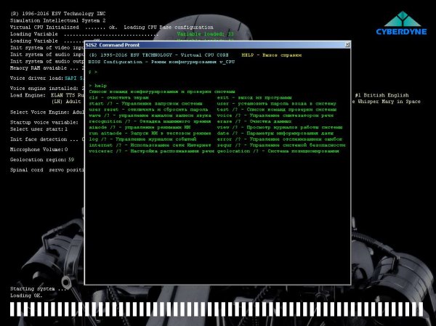436x326 pixels.
Task: Click the 'date /?' command entry
Action: 275,134
